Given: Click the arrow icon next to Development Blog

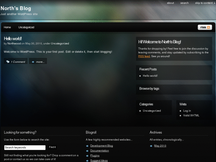Looking at the screenshot, I should pos(87,146).
